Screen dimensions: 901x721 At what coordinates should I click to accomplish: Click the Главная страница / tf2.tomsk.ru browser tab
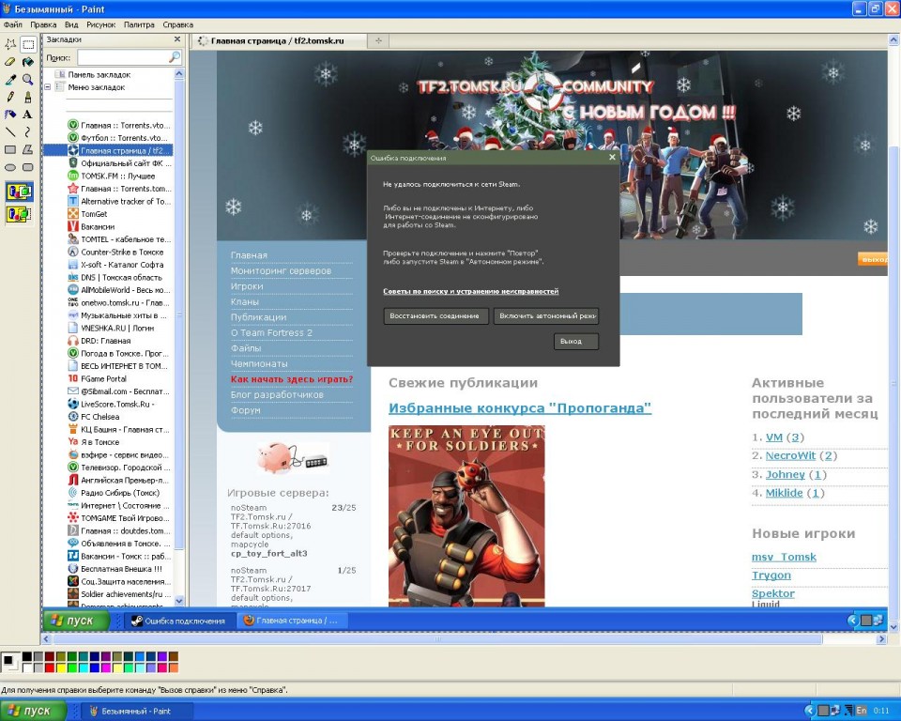(x=277, y=40)
